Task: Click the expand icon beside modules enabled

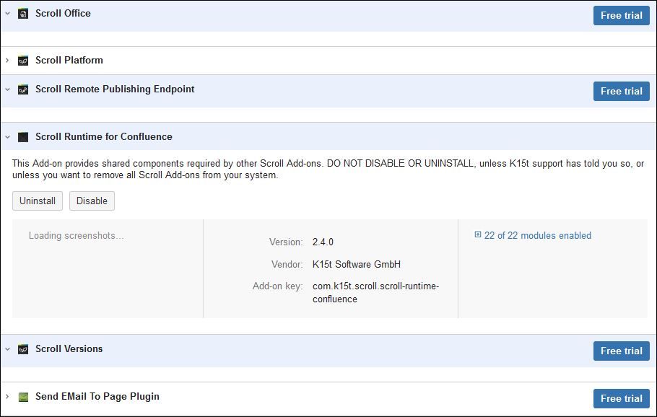Action: 478,234
